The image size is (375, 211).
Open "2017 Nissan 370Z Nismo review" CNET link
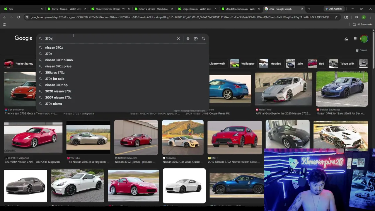(x=233, y=162)
